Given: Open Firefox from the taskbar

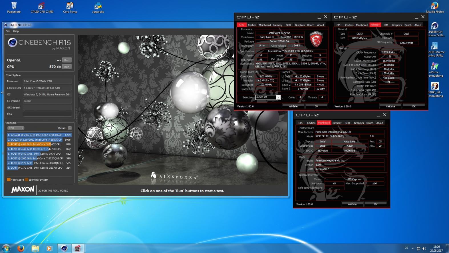Looking at the screenshot, I should tap(21, 248).
